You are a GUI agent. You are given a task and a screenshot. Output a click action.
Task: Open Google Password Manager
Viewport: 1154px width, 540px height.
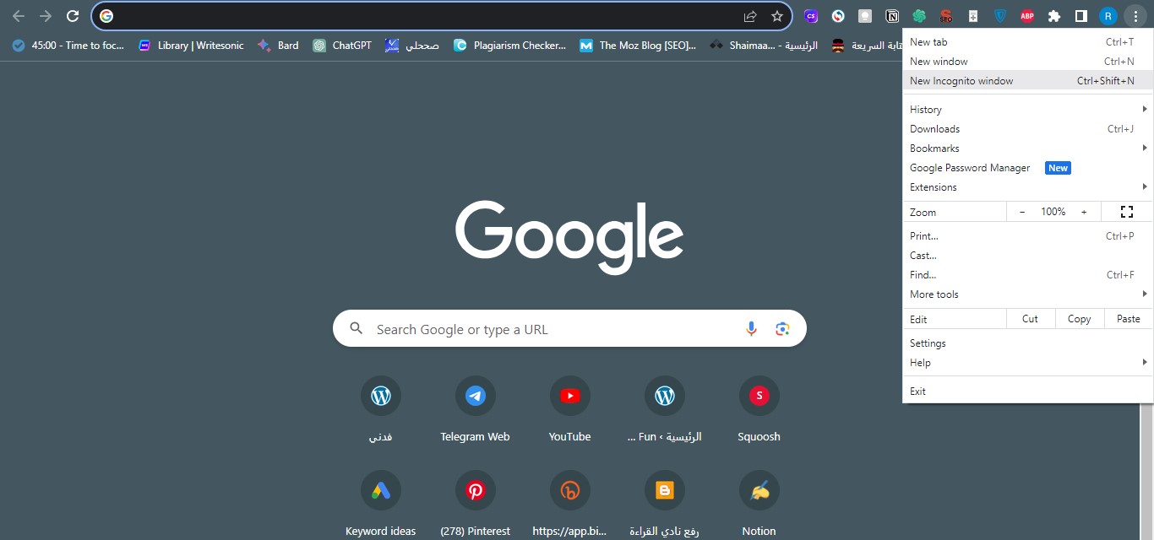[1028, 168]
